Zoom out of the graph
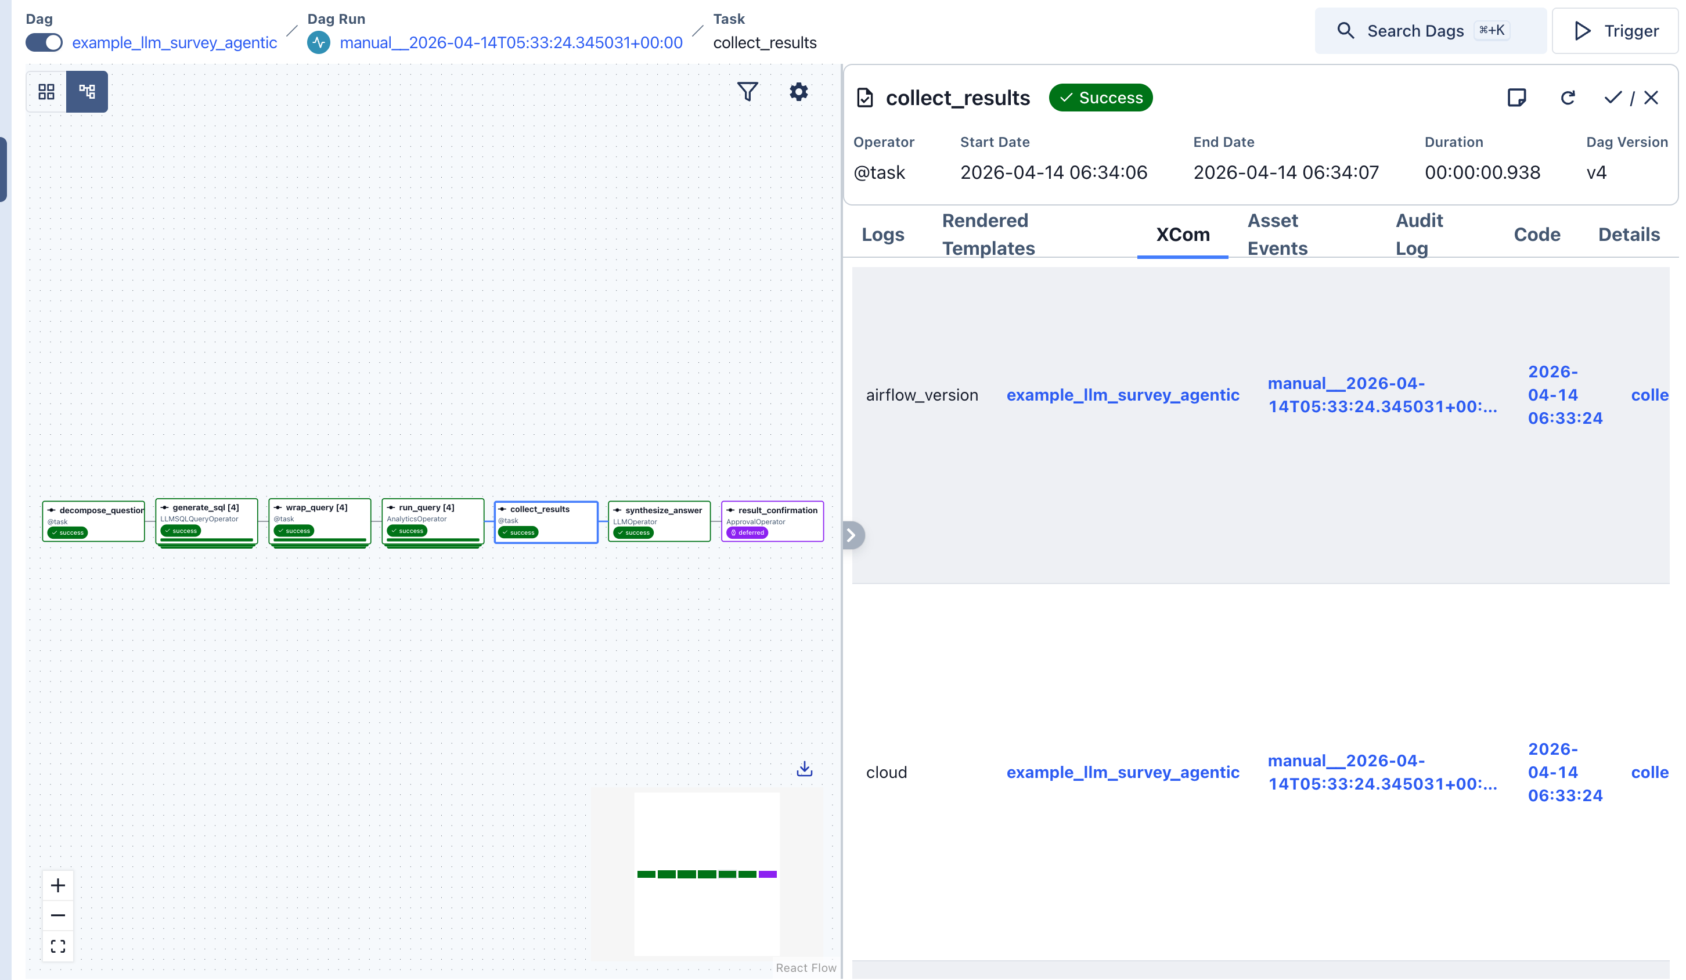 coord(58,915)
